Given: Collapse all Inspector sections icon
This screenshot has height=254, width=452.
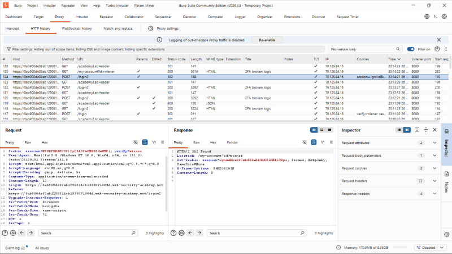Looking at the screenshot, I should pyautogui.click(x=426, y=130).
